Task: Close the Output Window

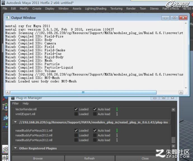Action: point(183,18)
